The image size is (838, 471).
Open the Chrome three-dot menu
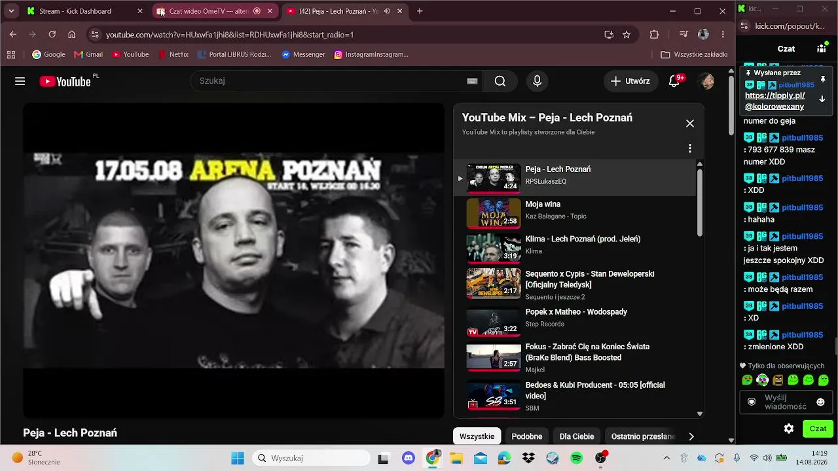pos(723,35)
